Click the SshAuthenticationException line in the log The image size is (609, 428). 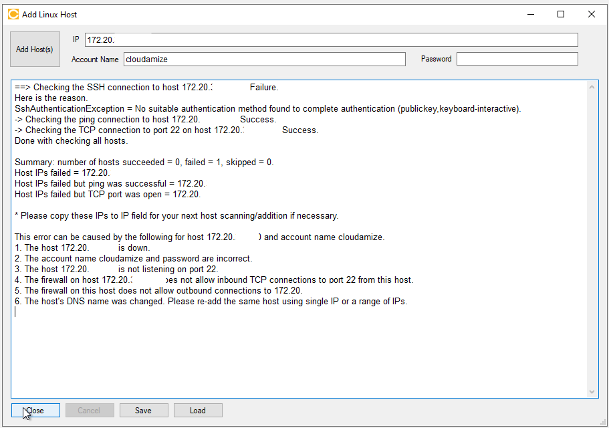267,108
